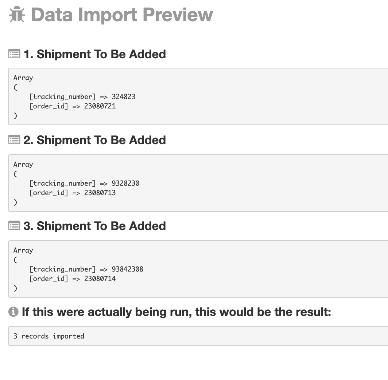Click order id value 23080721
Screen dimensions: 388x380
pos(100,106)
